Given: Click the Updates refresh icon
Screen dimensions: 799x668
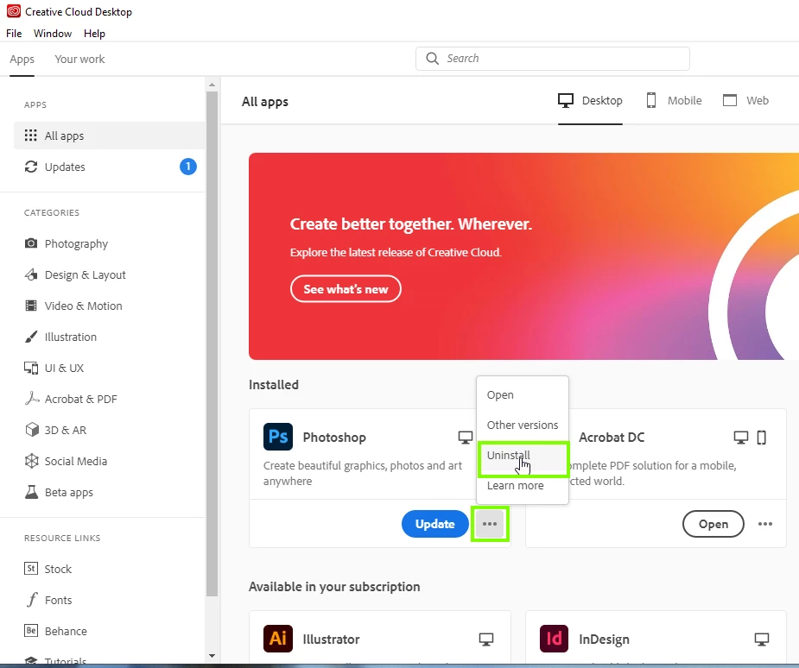Looking at the screenshot, I should point(31,167).
